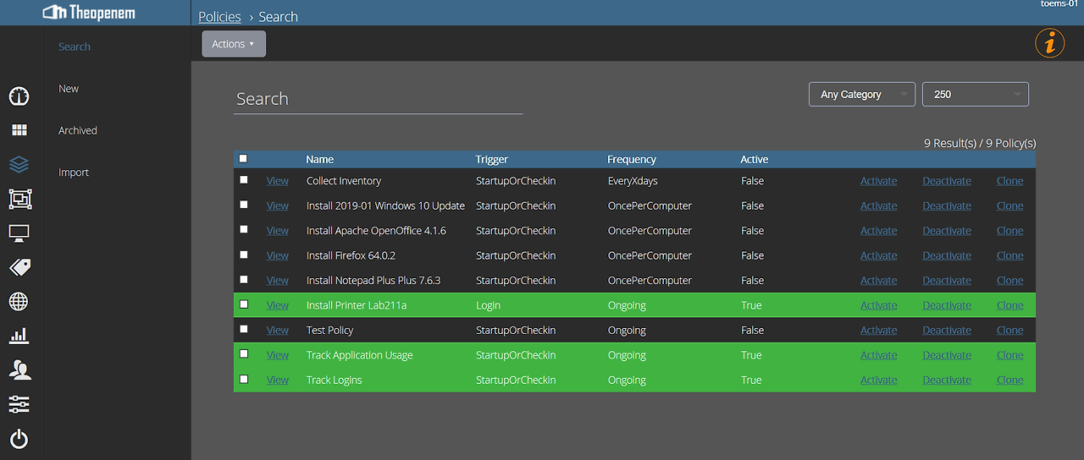This screenshot has width=1084, height=460.
Task: Click the computer monitor icon in sidebar
Action: [x=19, y=233]
